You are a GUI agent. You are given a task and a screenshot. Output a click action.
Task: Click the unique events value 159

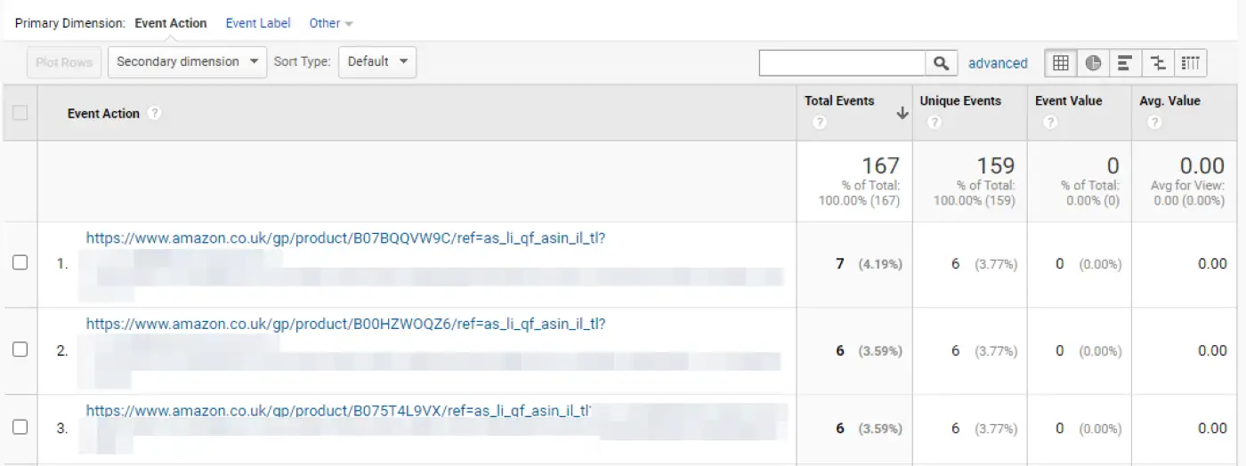996,165
